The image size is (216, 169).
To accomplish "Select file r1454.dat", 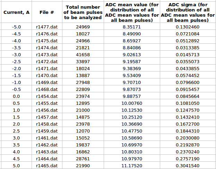I will (47, 96).
